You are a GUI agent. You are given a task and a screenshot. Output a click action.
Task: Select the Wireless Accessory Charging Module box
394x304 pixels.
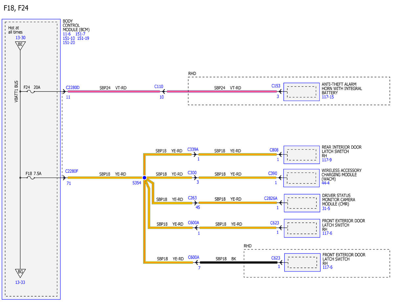[301, 178]
